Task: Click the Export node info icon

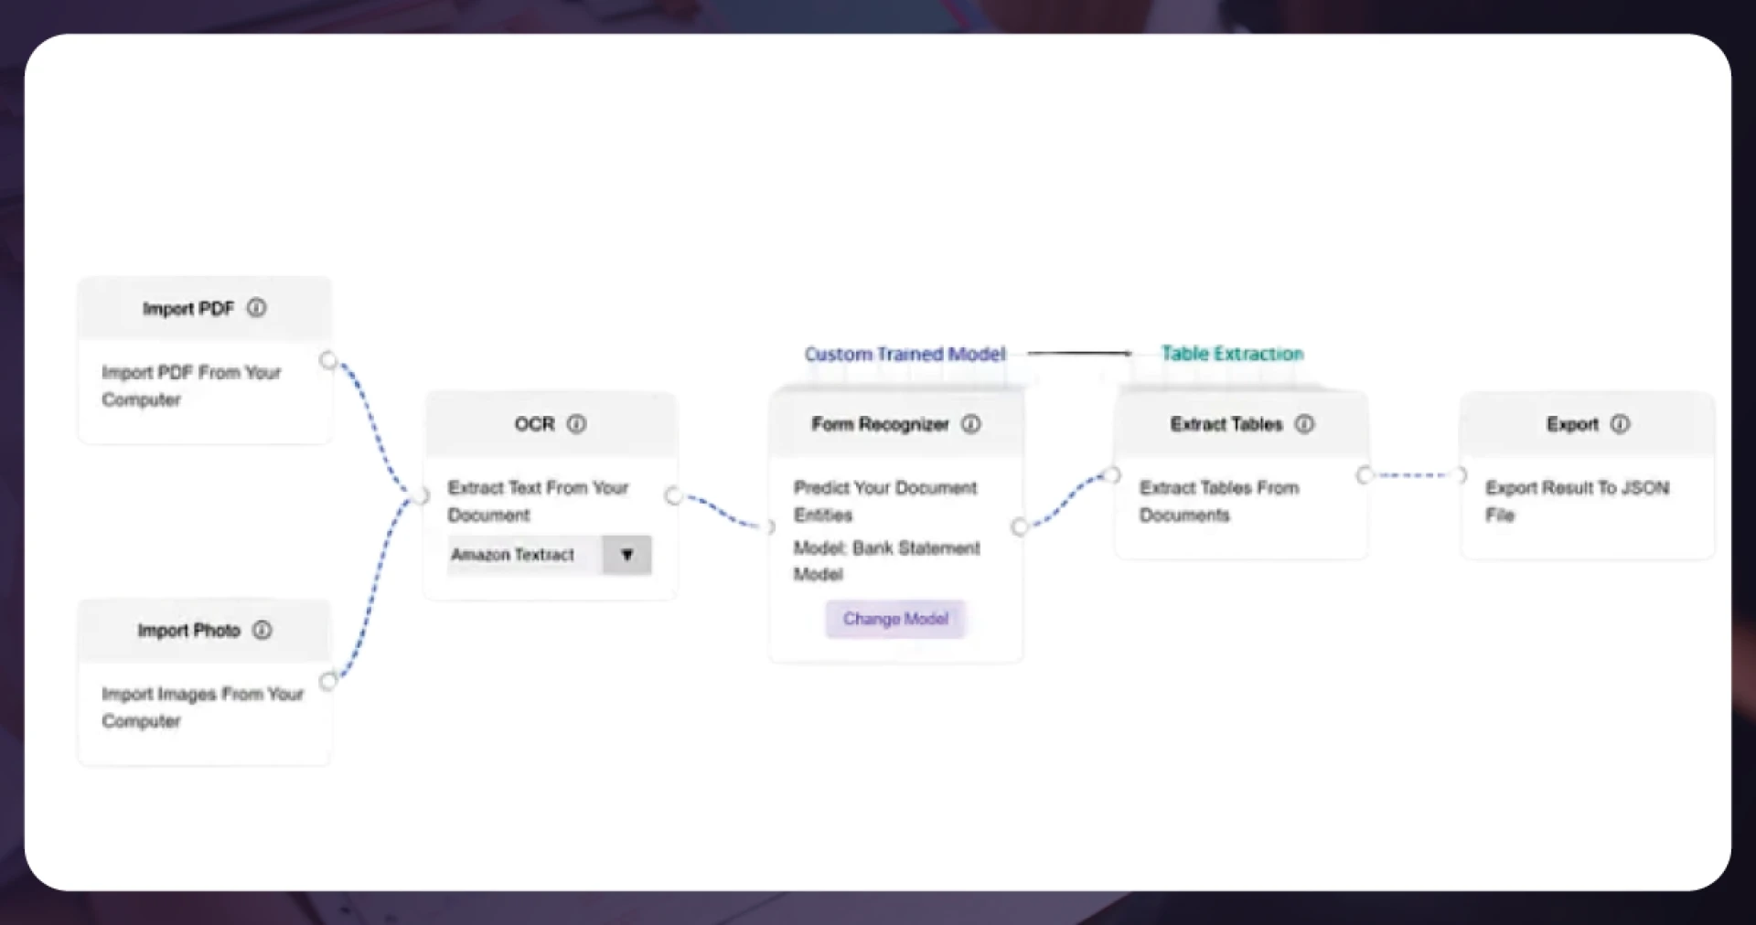Action: 1620,424
